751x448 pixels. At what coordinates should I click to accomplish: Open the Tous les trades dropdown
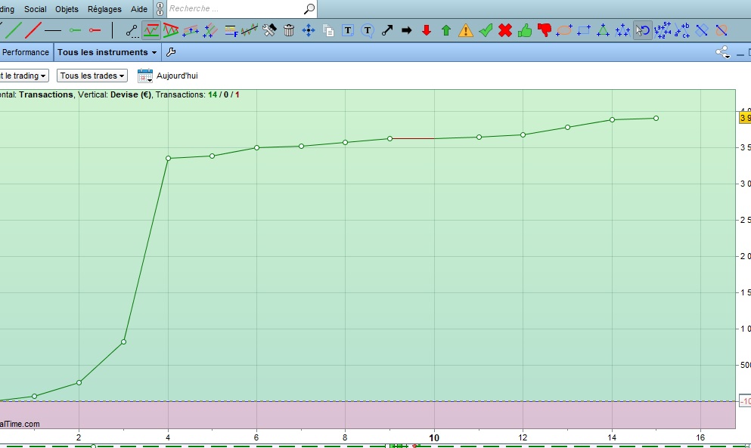pos(92,76)
